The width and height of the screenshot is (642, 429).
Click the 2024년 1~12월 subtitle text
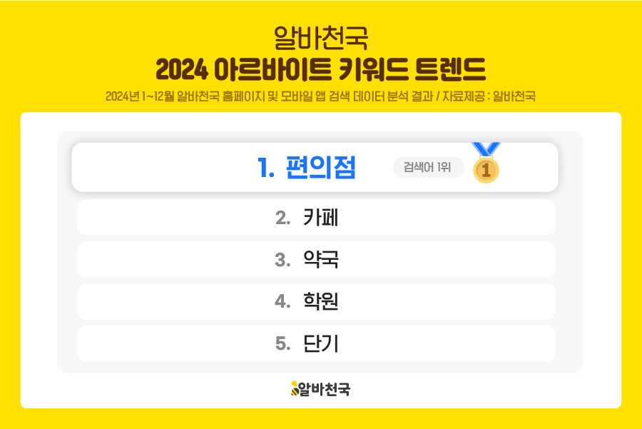(139, 96)
